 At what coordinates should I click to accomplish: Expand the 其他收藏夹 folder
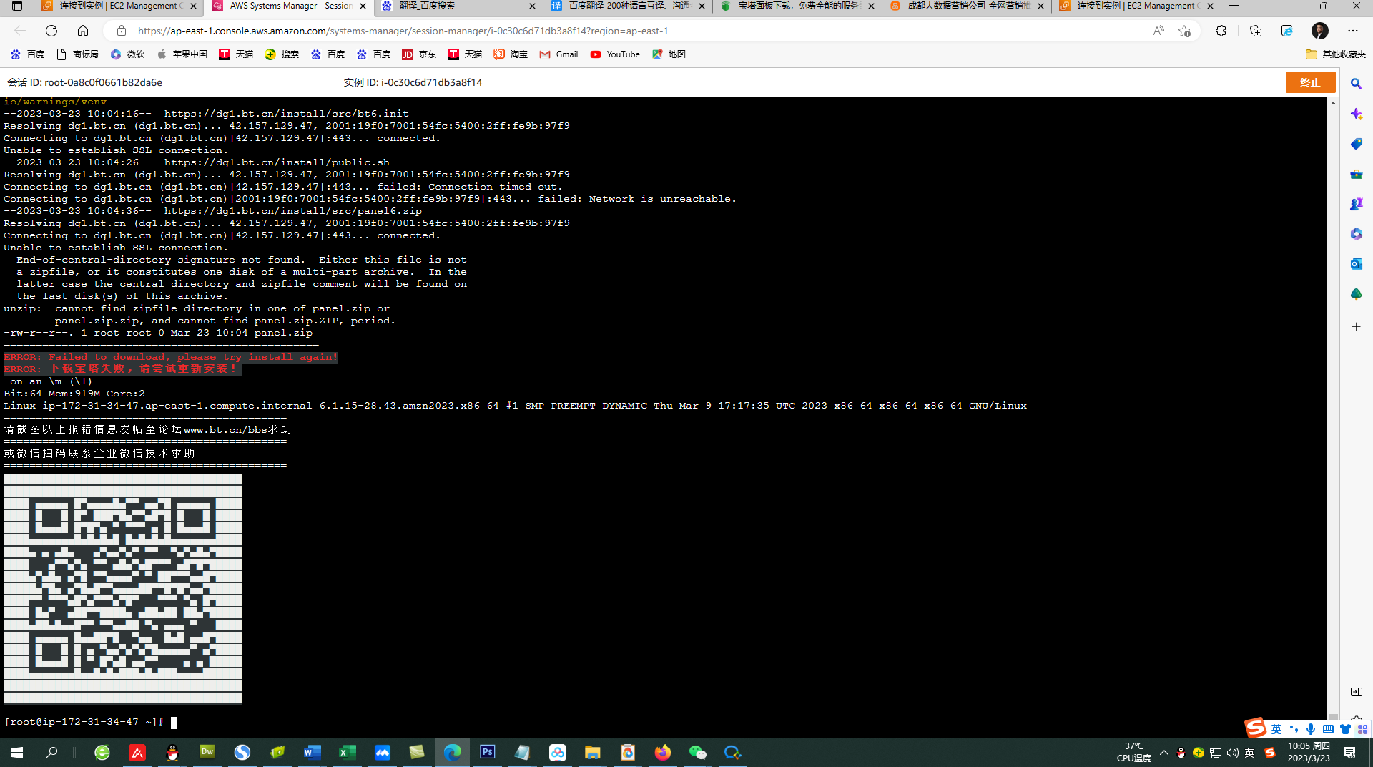(x=1335, y=54)
